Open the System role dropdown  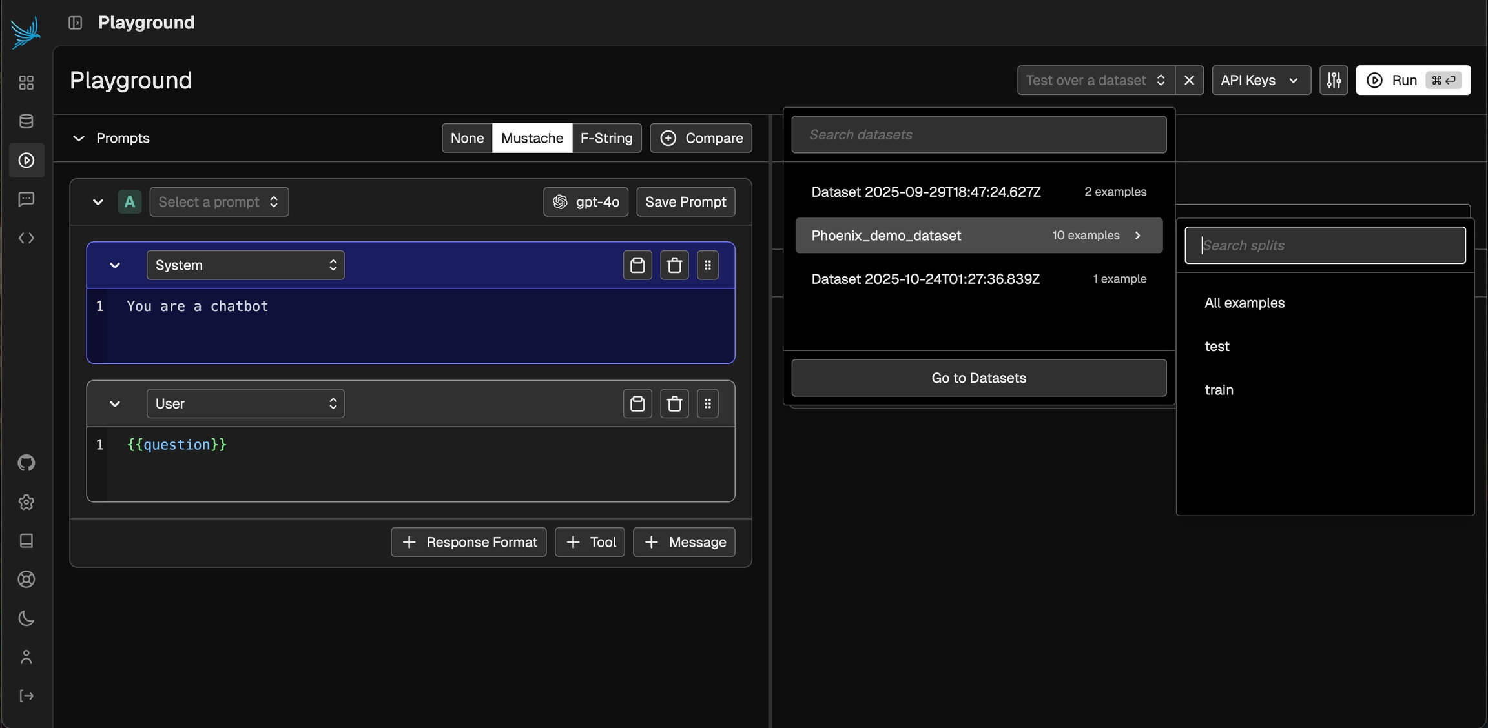[x=245, y=265]
